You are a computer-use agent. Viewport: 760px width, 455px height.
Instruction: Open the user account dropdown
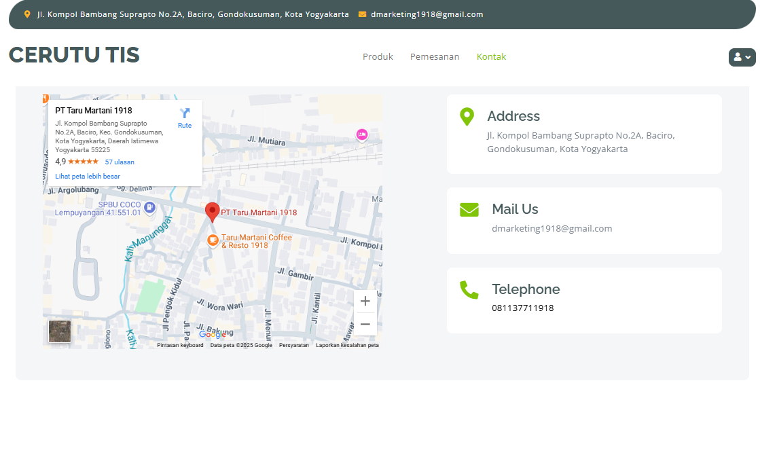pos(742,58)
